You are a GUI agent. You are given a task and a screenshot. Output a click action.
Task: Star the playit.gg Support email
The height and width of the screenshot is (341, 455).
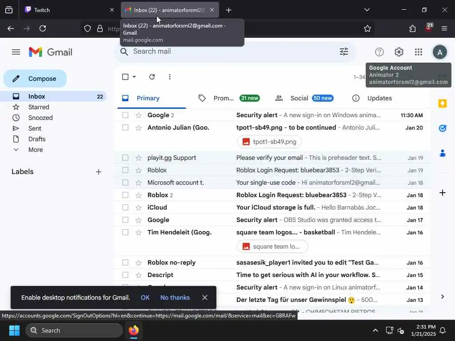(x=139, y=158)
